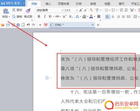The height and width of the screenshot is (111, 140).
Task: Redo the last undone action
Action: pos(33,25)
